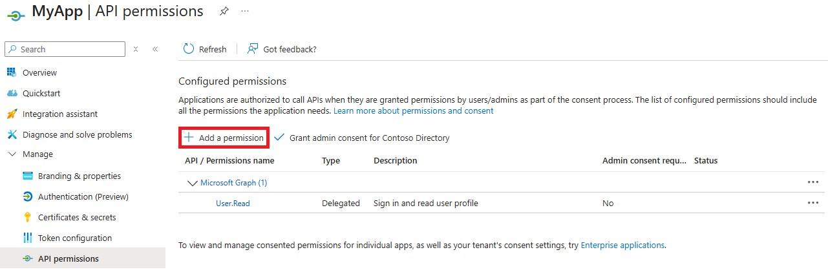
Task: Click the Certificates & secrets key icon
Action: click(28, 217)
